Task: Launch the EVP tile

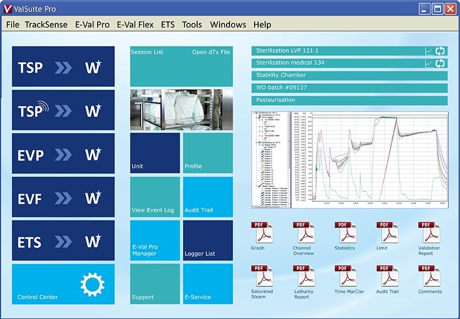Action: click(x=63, y=153)
